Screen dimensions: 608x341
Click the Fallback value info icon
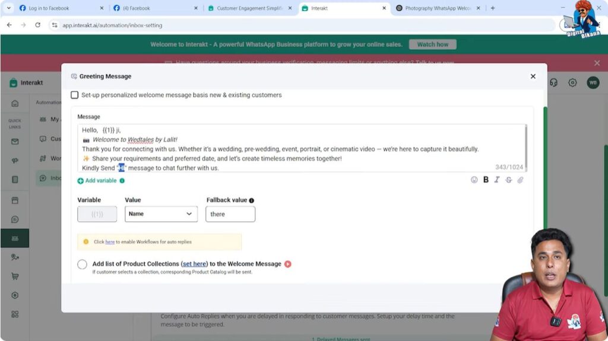point(251,200)
